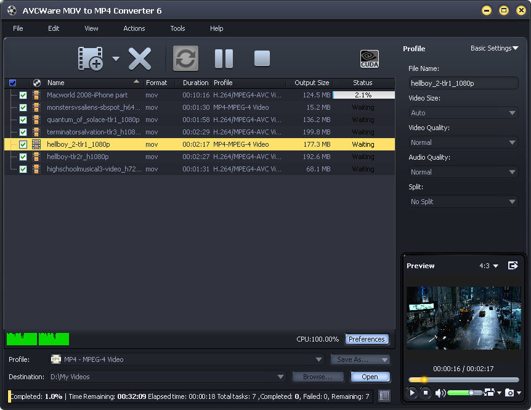Adjust the preview volume slider
The image size is (531, 410).
coord(464,393)
